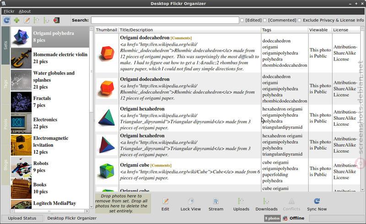Open the Uploads panel
Image resolution: width=366 pixels, height=224 pixels.
tap(241, 204)
